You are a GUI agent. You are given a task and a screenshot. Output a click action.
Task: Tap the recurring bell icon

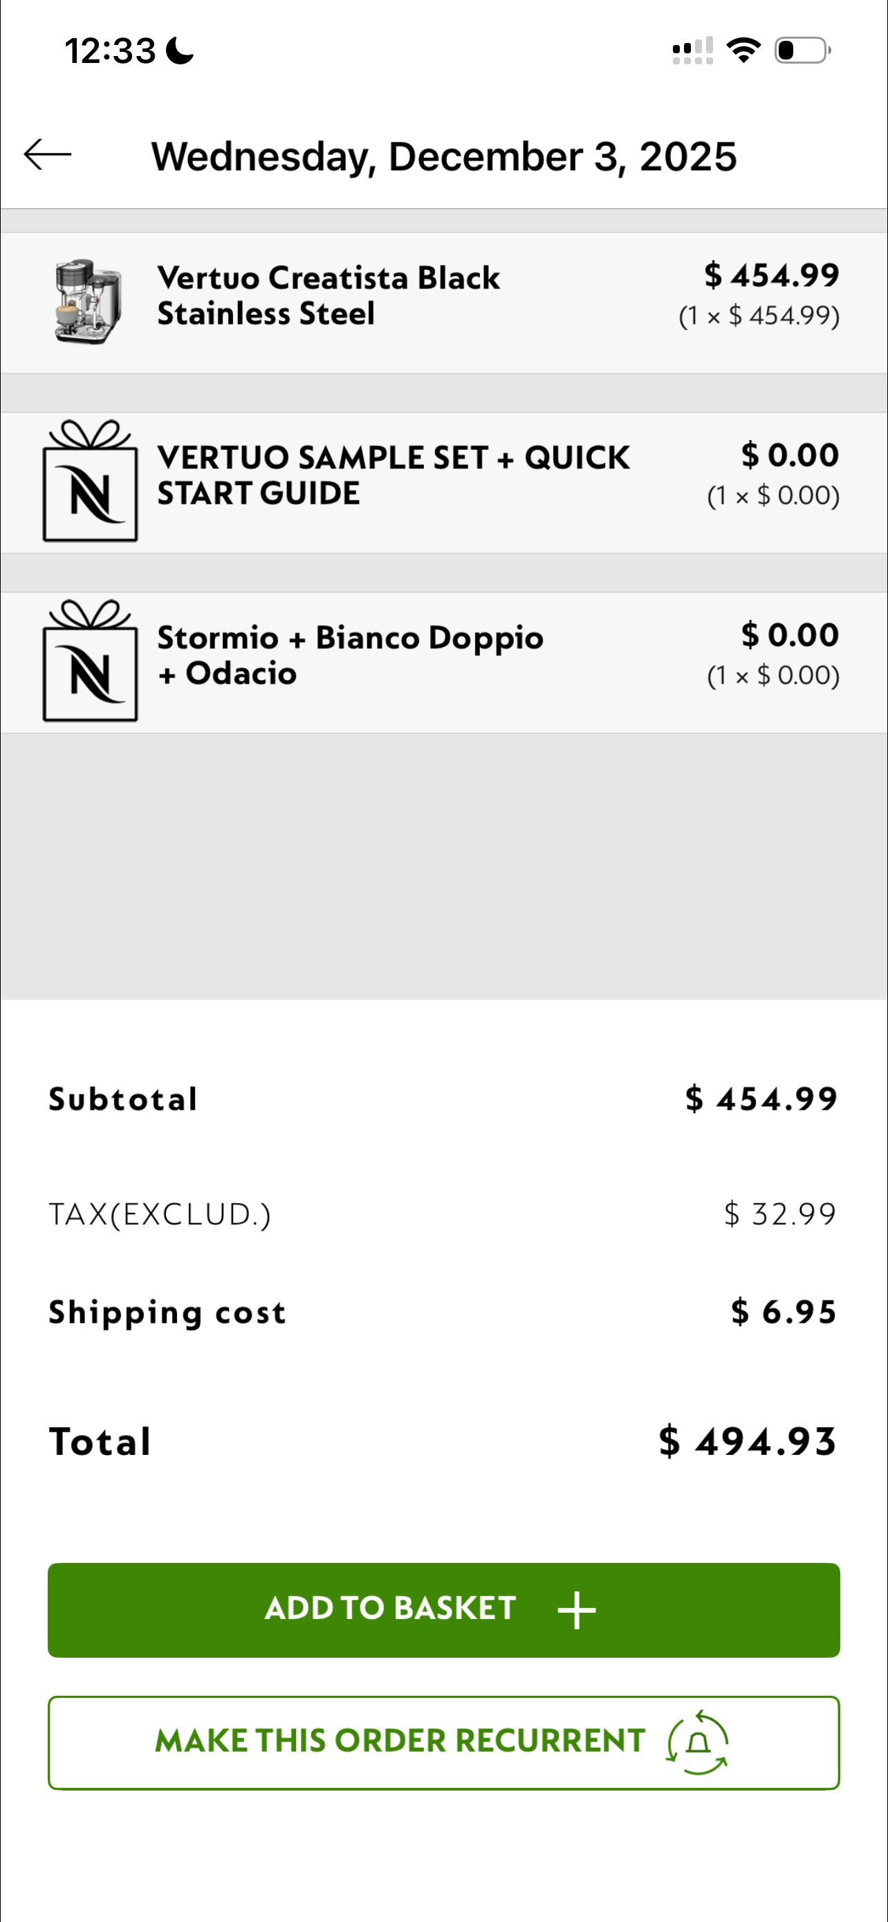click(x=698, y=1742)
